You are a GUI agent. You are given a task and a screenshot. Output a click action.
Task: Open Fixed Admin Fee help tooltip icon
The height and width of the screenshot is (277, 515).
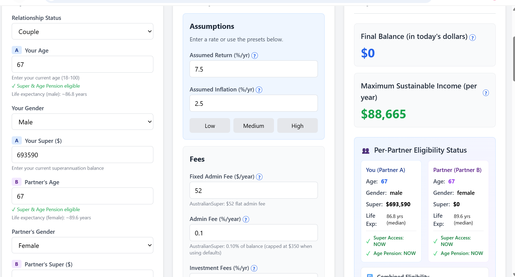tap(259, 177)
